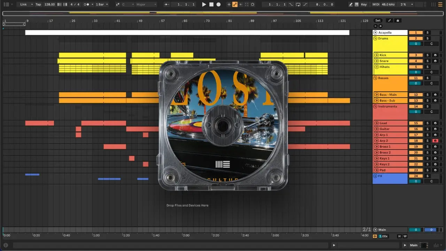Click the Lock Envelopes padlock icon
This screenshot has height=251, width=446.
(x=398, y=21)
